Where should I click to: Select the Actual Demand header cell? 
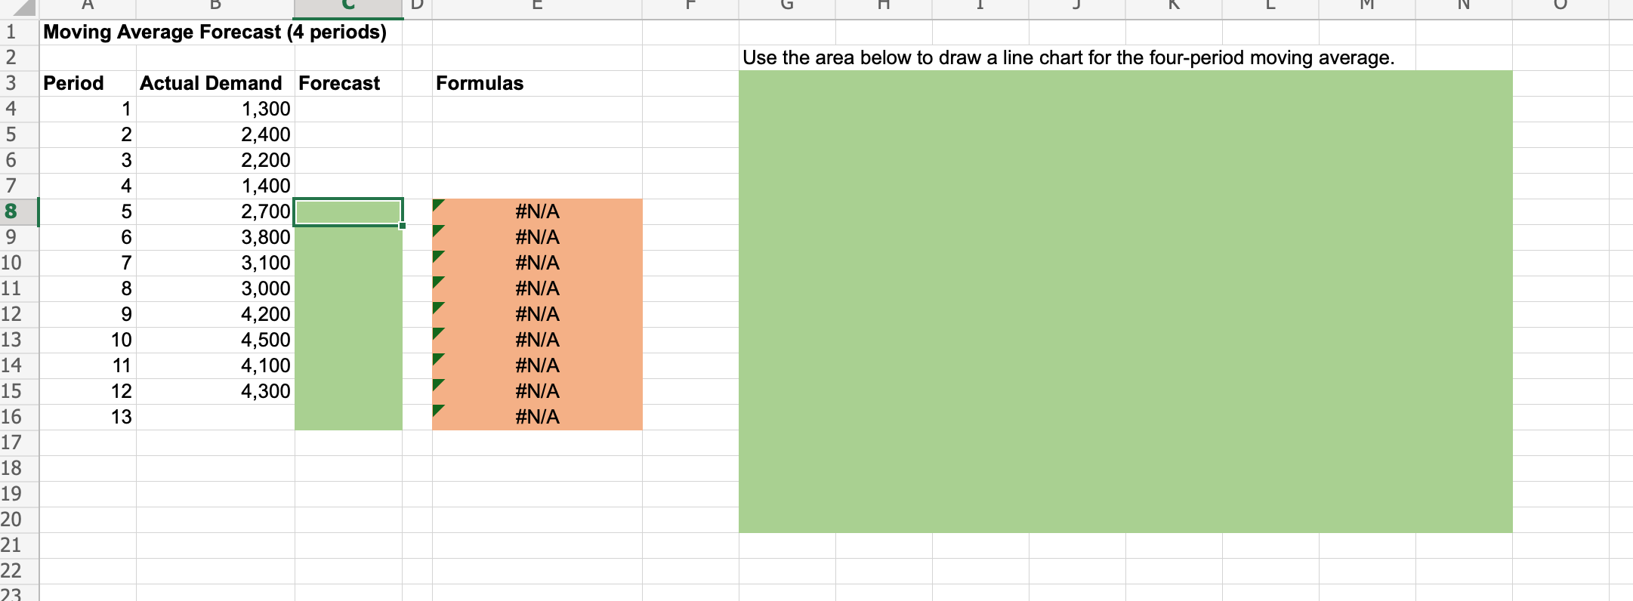coord(212,83)
